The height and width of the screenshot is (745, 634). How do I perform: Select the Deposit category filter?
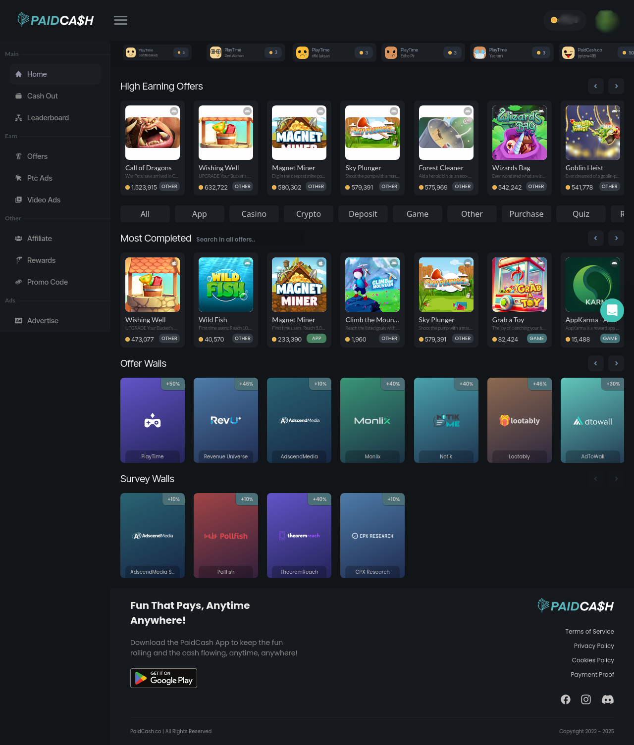pyautogui.click(x=363, y=214)
